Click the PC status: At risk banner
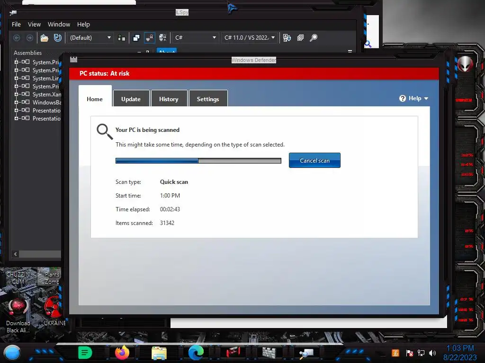Image resolution: width=485 pixels, height=363 pixels. 254,73
